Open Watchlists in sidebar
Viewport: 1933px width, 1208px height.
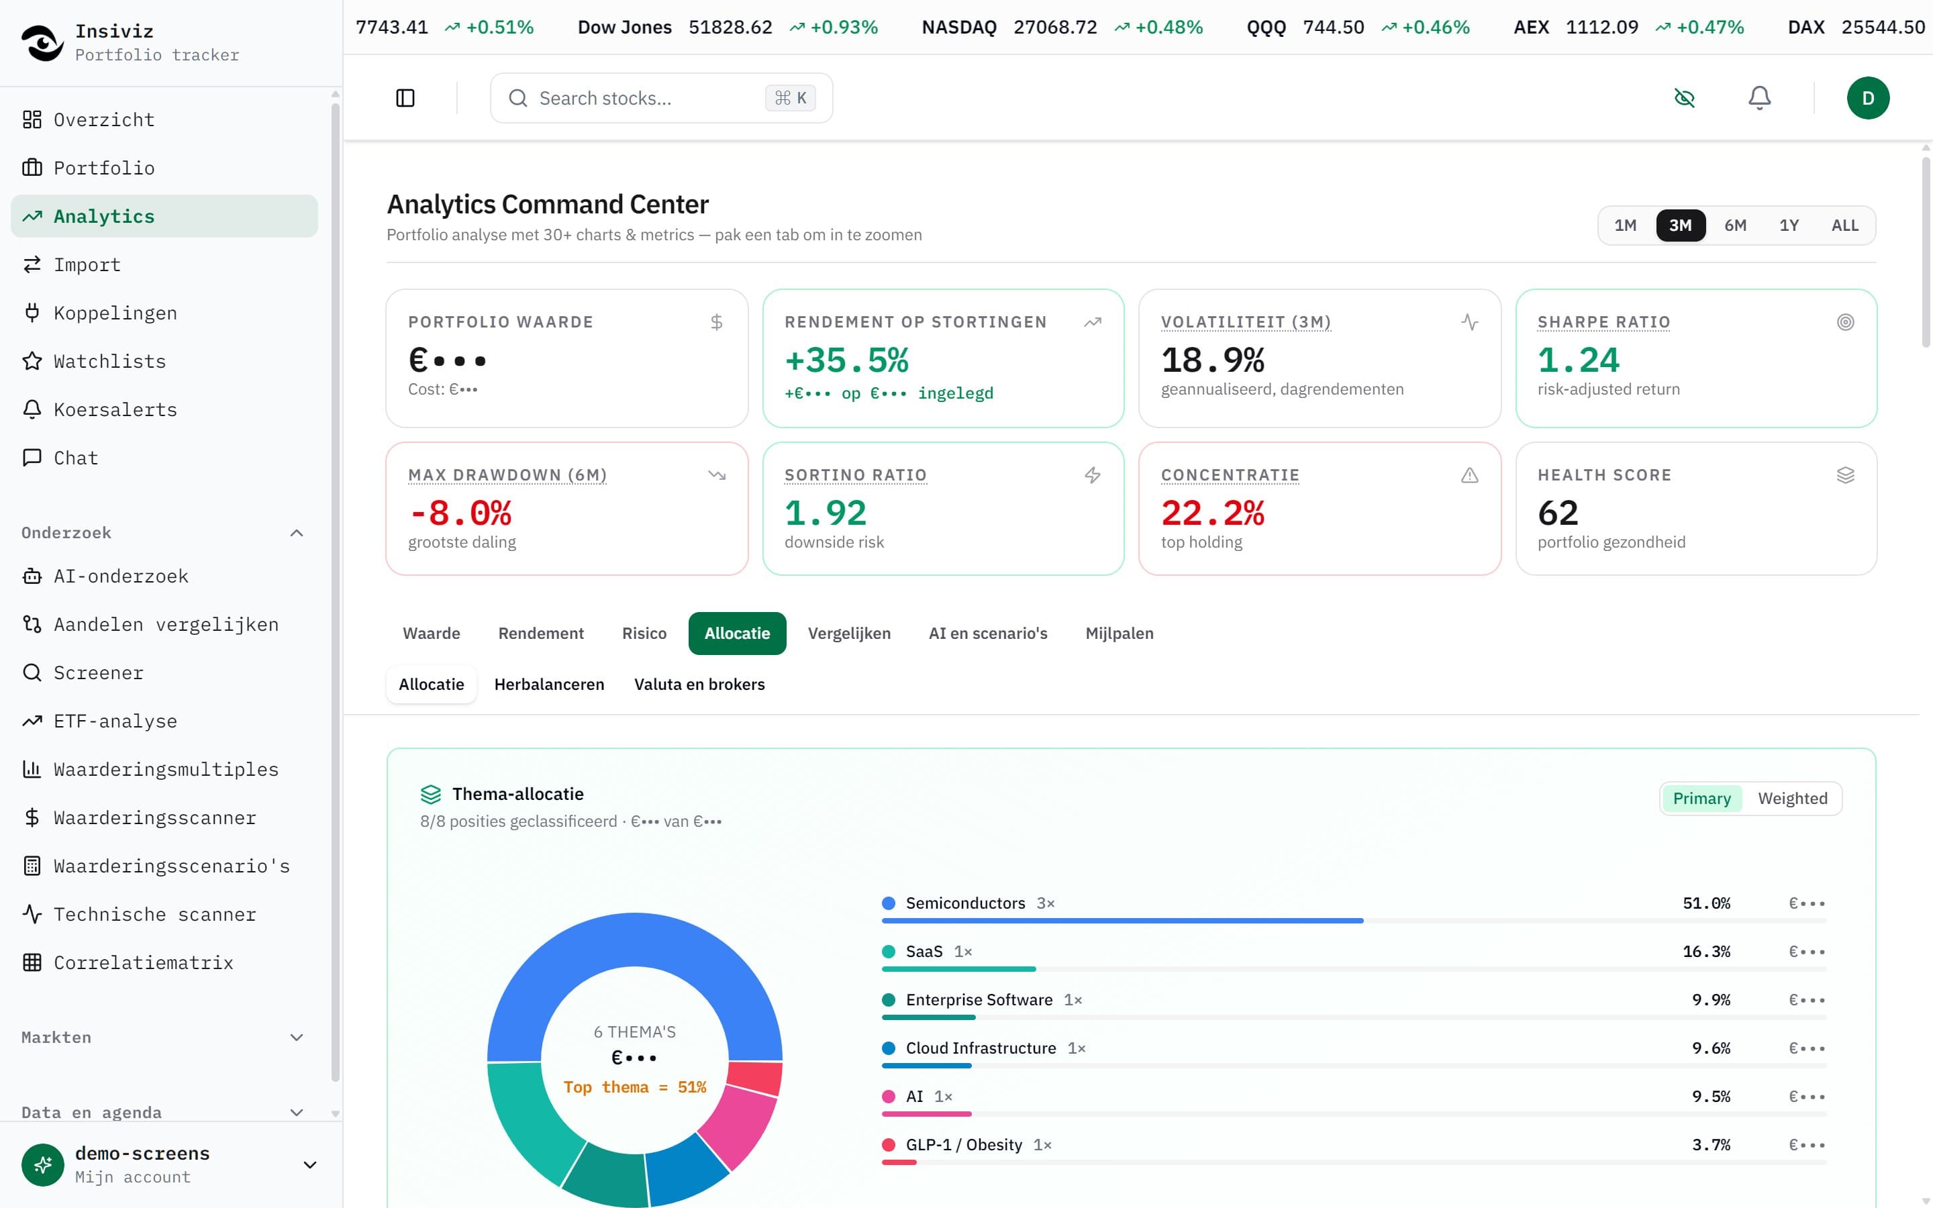pos(164,361)
